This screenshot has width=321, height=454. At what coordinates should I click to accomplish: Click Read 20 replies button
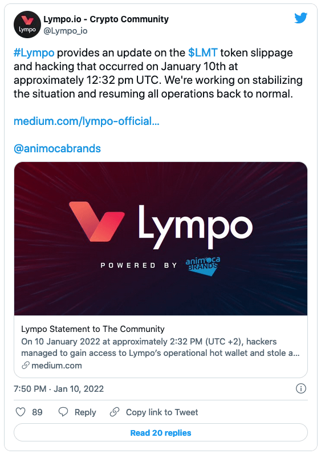tap(161, 433)
